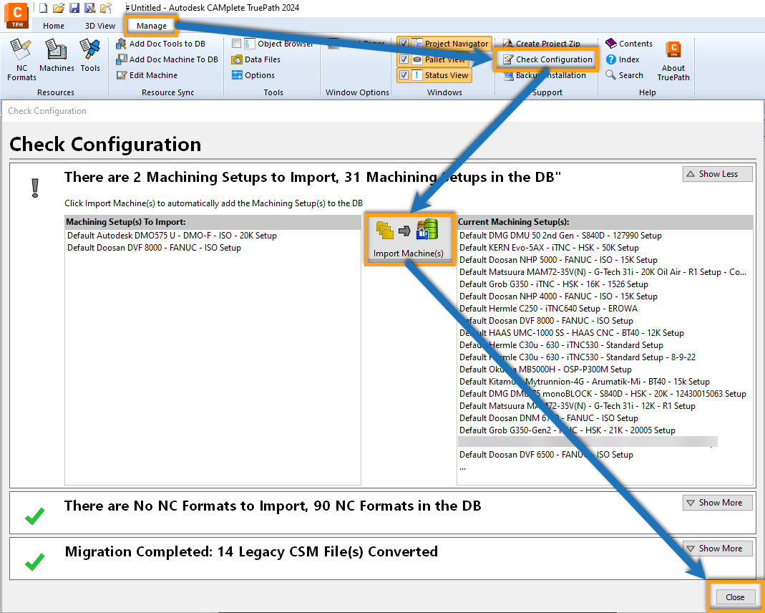Toggle the Project Navigator checkbox
The width and height of the screenshot is (765, 613).
pos(404,44)
